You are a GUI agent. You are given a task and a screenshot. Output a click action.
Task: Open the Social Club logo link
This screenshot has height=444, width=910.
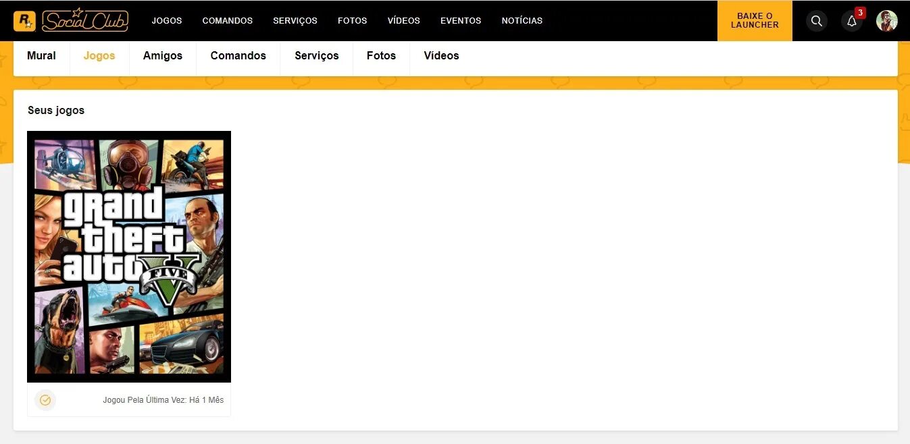coord(85,21)
